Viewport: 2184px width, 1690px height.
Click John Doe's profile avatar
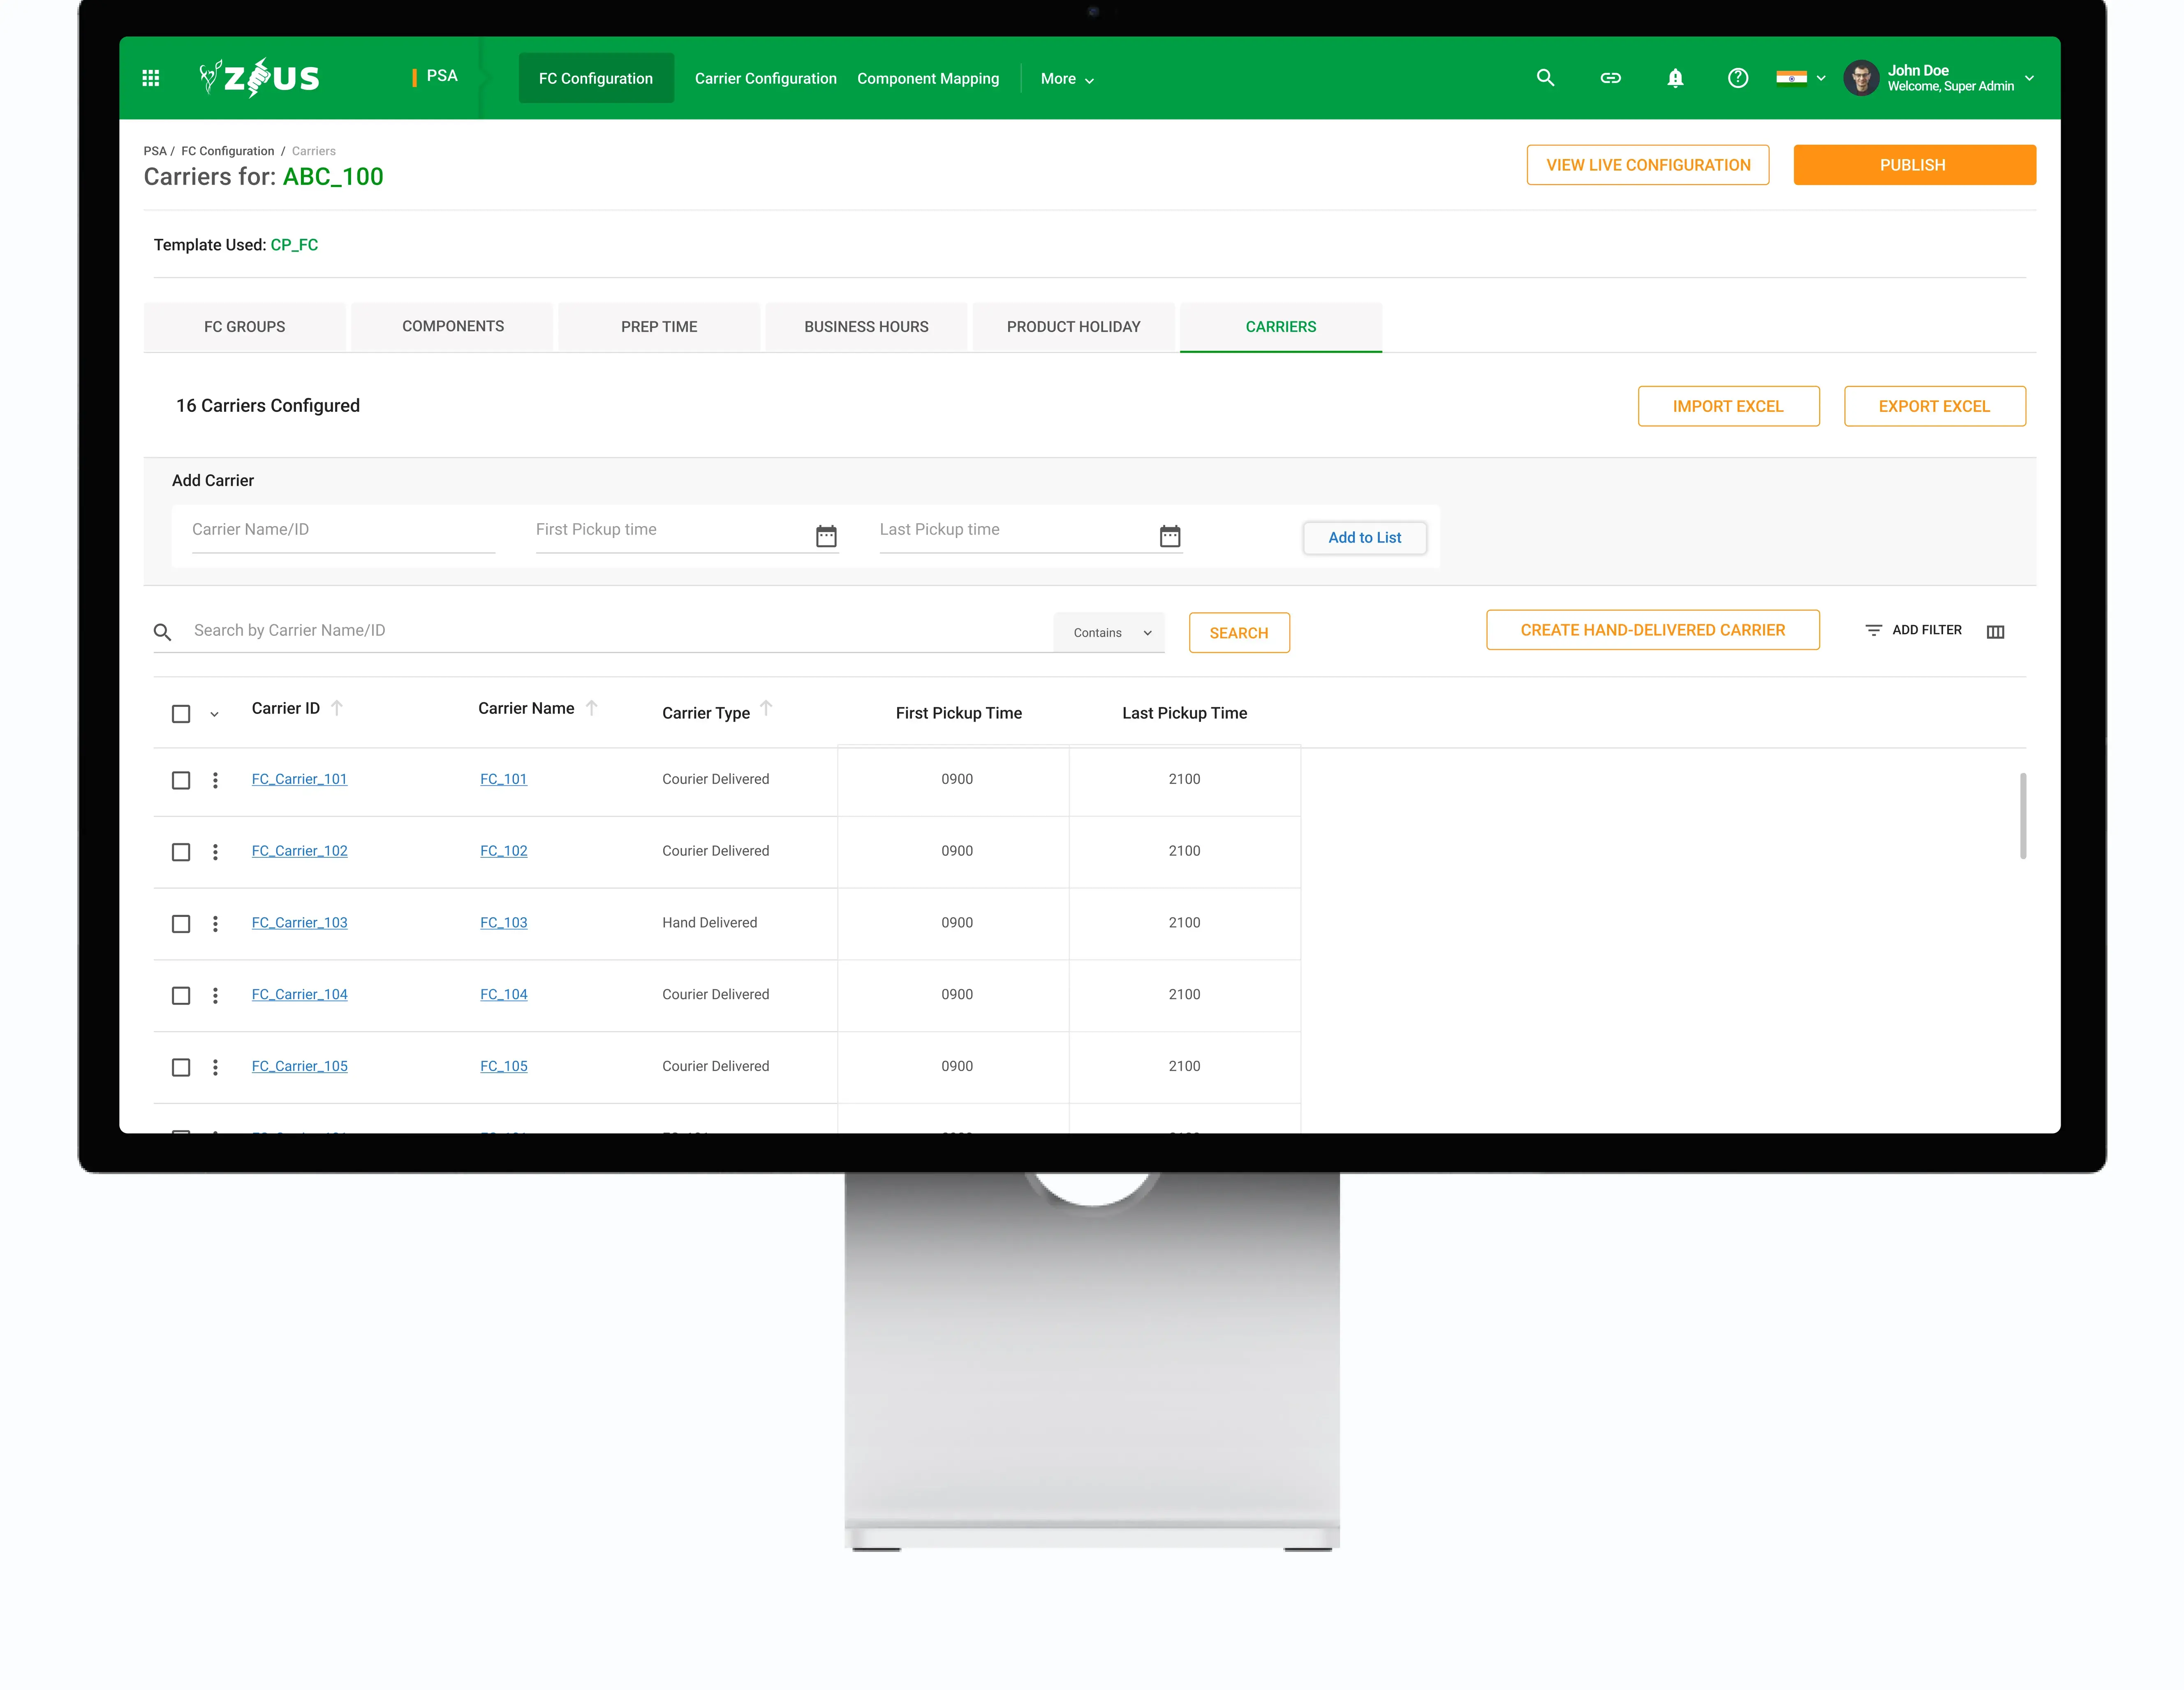click(1861, 78)
